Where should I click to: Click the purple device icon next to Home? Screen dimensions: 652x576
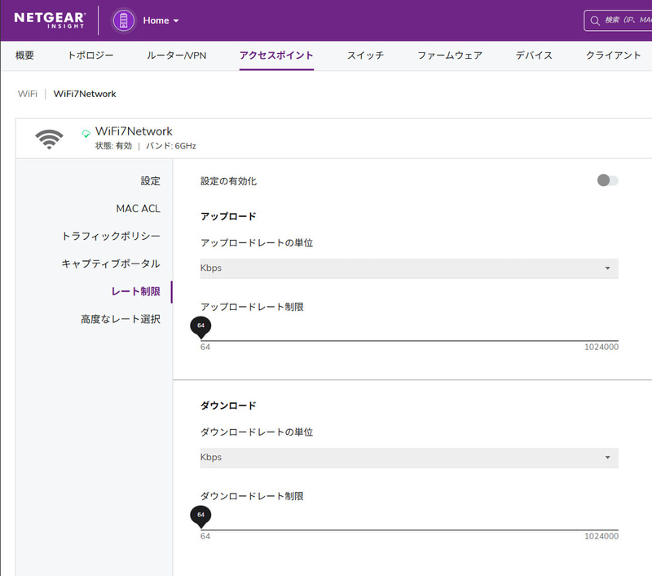pyautogui.click(x=123, y=20)
